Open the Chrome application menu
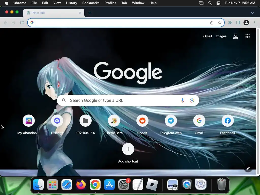This screenshot has height=195, width=260. (20, 3)
